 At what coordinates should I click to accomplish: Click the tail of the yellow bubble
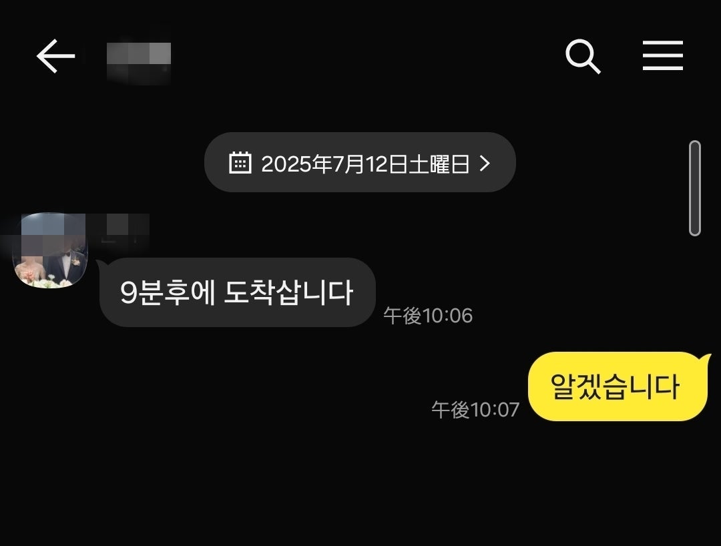point(704,360)
